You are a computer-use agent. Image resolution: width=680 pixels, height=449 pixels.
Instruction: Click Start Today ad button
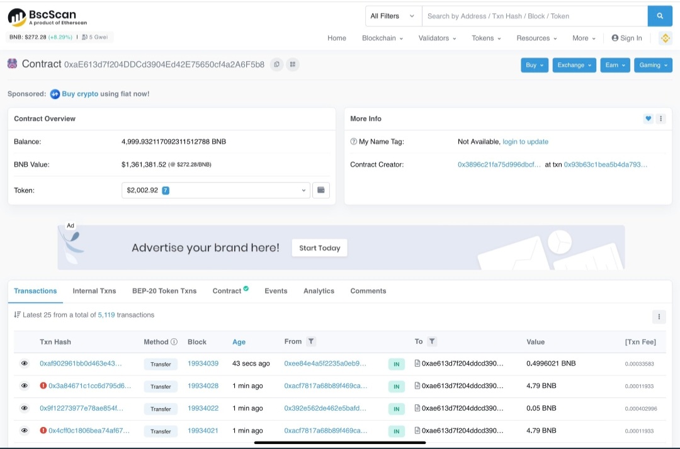pos(320,247)
